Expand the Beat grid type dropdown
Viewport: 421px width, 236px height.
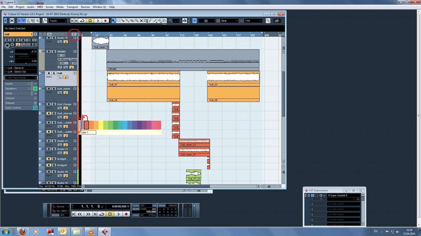(229, 21)
